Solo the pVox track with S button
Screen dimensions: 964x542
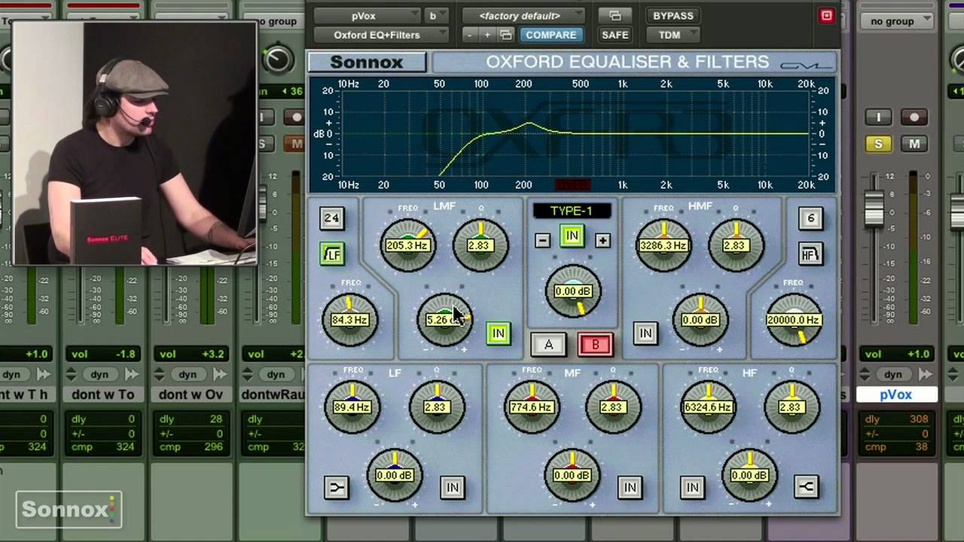pos(878,144)
